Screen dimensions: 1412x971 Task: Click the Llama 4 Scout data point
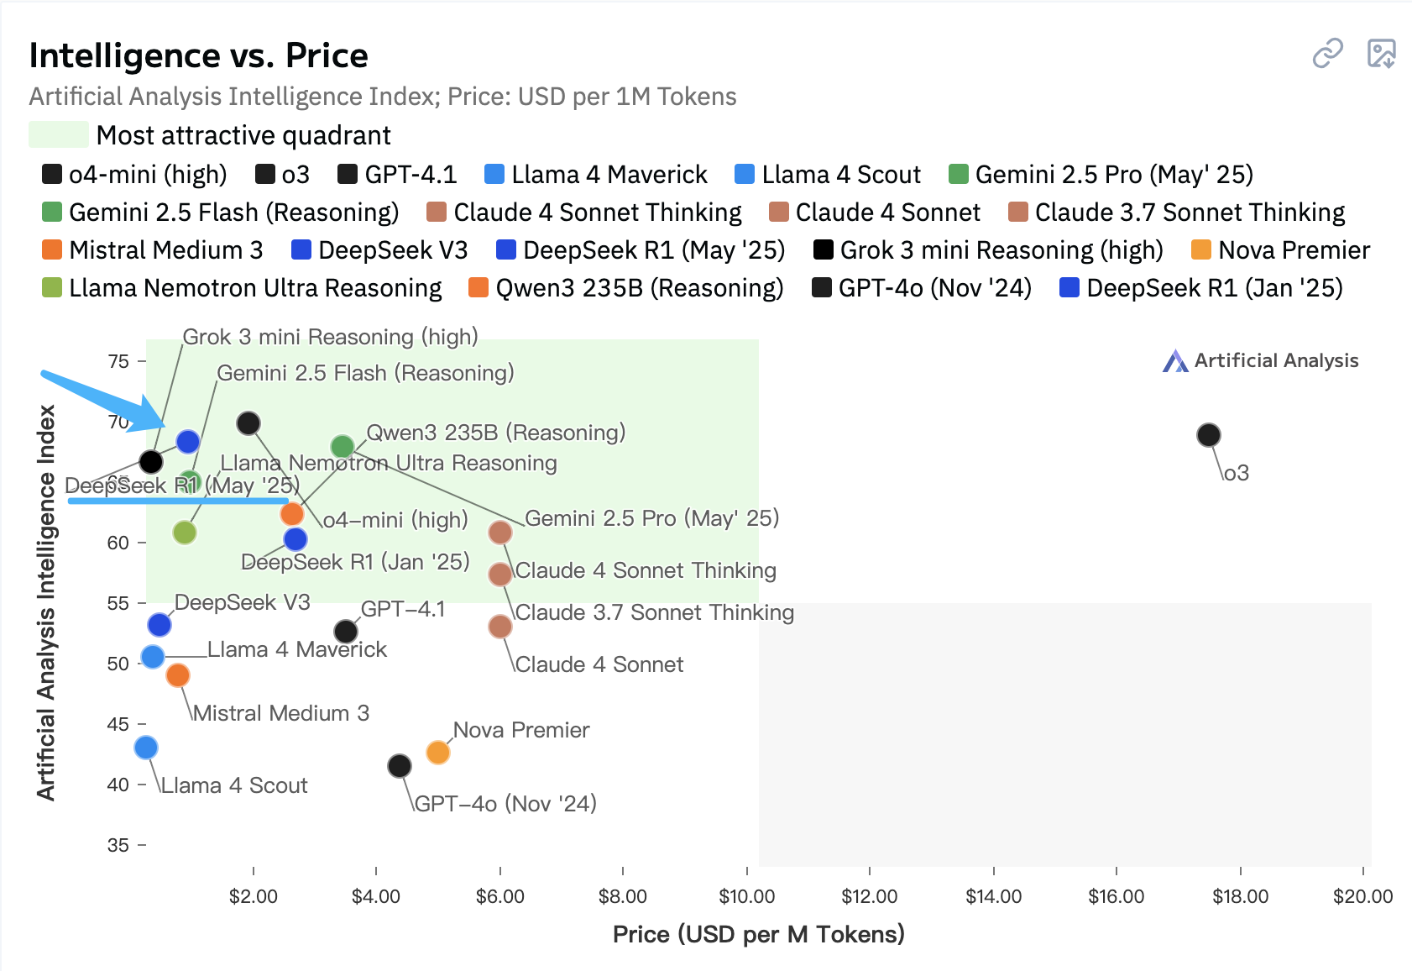pos(146,747)
